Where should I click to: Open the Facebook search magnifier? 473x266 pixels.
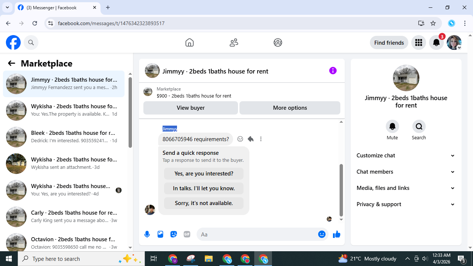click(x=31, y=42)
